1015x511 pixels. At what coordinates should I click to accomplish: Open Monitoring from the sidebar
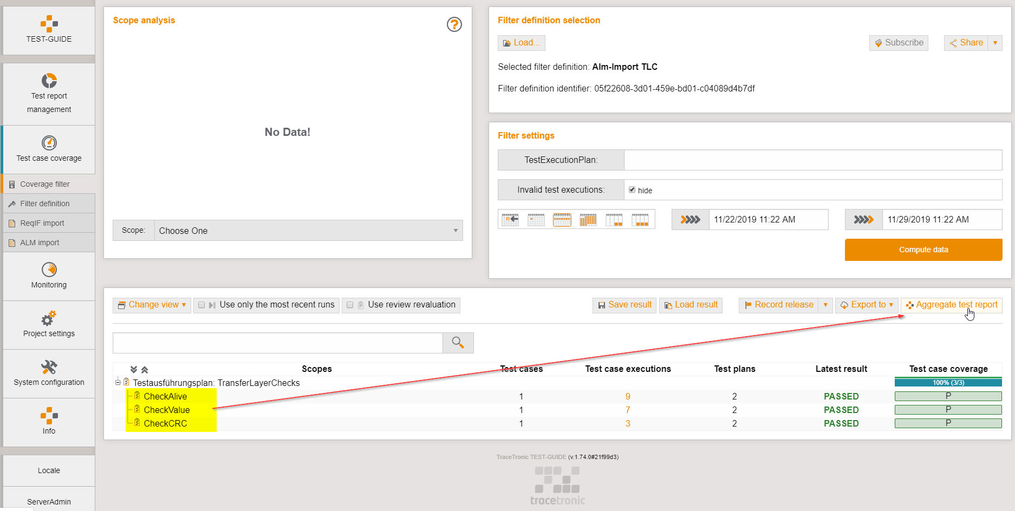click(x=49, y=276)
